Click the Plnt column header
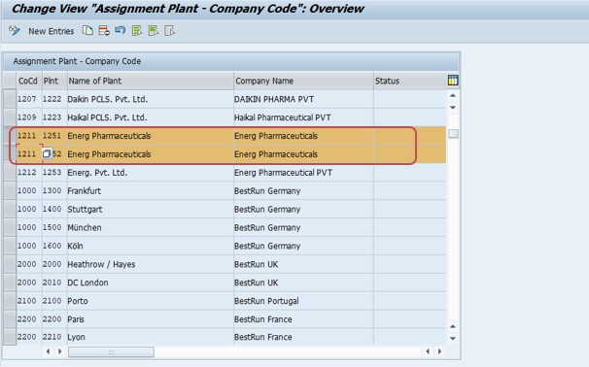This screenshot has height=367, width=589. (x=54, y=81)
